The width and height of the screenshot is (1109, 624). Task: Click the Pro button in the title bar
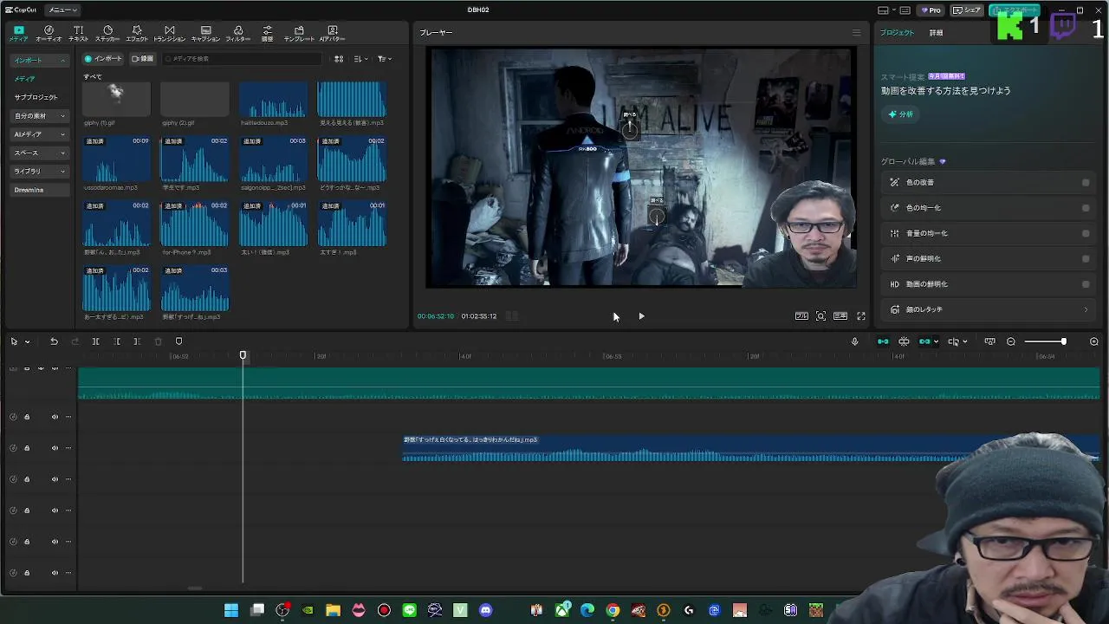[931, 10]
